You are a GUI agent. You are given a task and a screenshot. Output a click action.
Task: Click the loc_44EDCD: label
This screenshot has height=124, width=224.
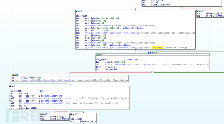click(x=16, y=91)
